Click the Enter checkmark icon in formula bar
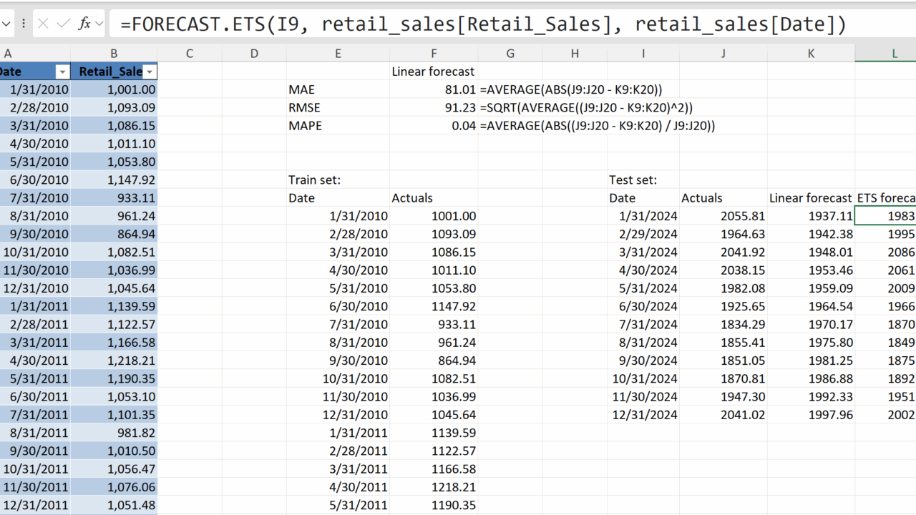This screenshot has height=515, width=916. pyautogui.click(x=63, y=24)
